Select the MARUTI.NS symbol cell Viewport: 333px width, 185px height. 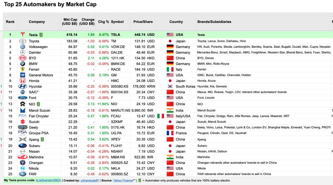(x=120, y=110)
